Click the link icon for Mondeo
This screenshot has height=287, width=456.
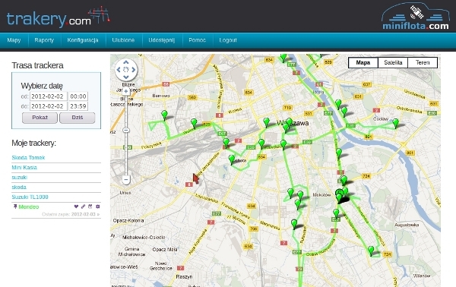(x=83, y=207)
